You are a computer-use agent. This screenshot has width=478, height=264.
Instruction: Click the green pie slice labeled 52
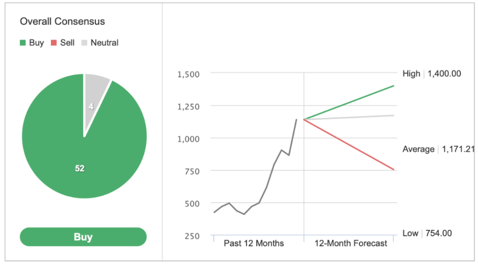pyautogui.click(x=80, y=168)
